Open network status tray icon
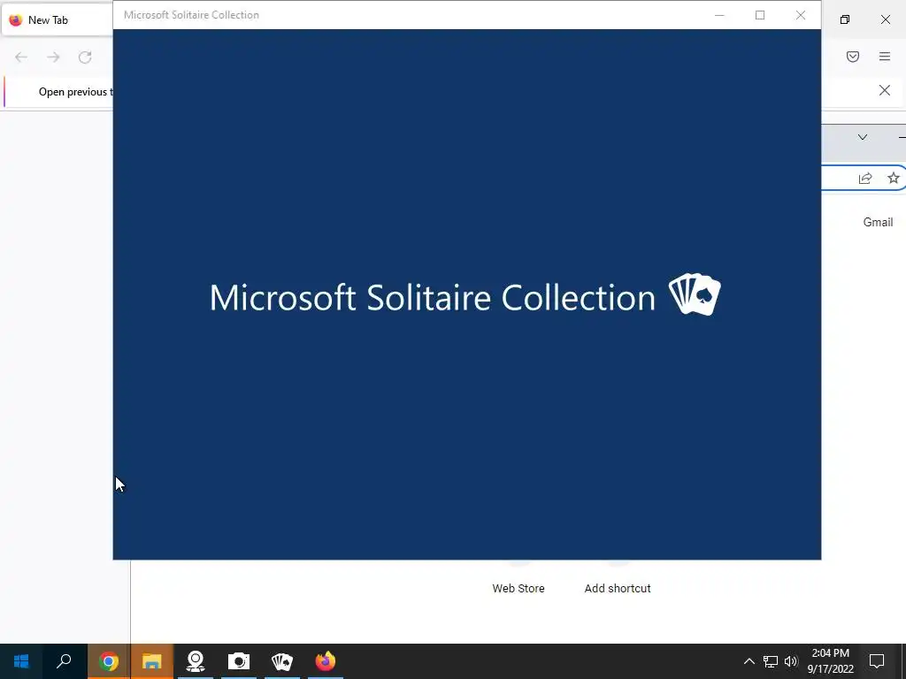The image size is (906, 679). tap(771, 661)
